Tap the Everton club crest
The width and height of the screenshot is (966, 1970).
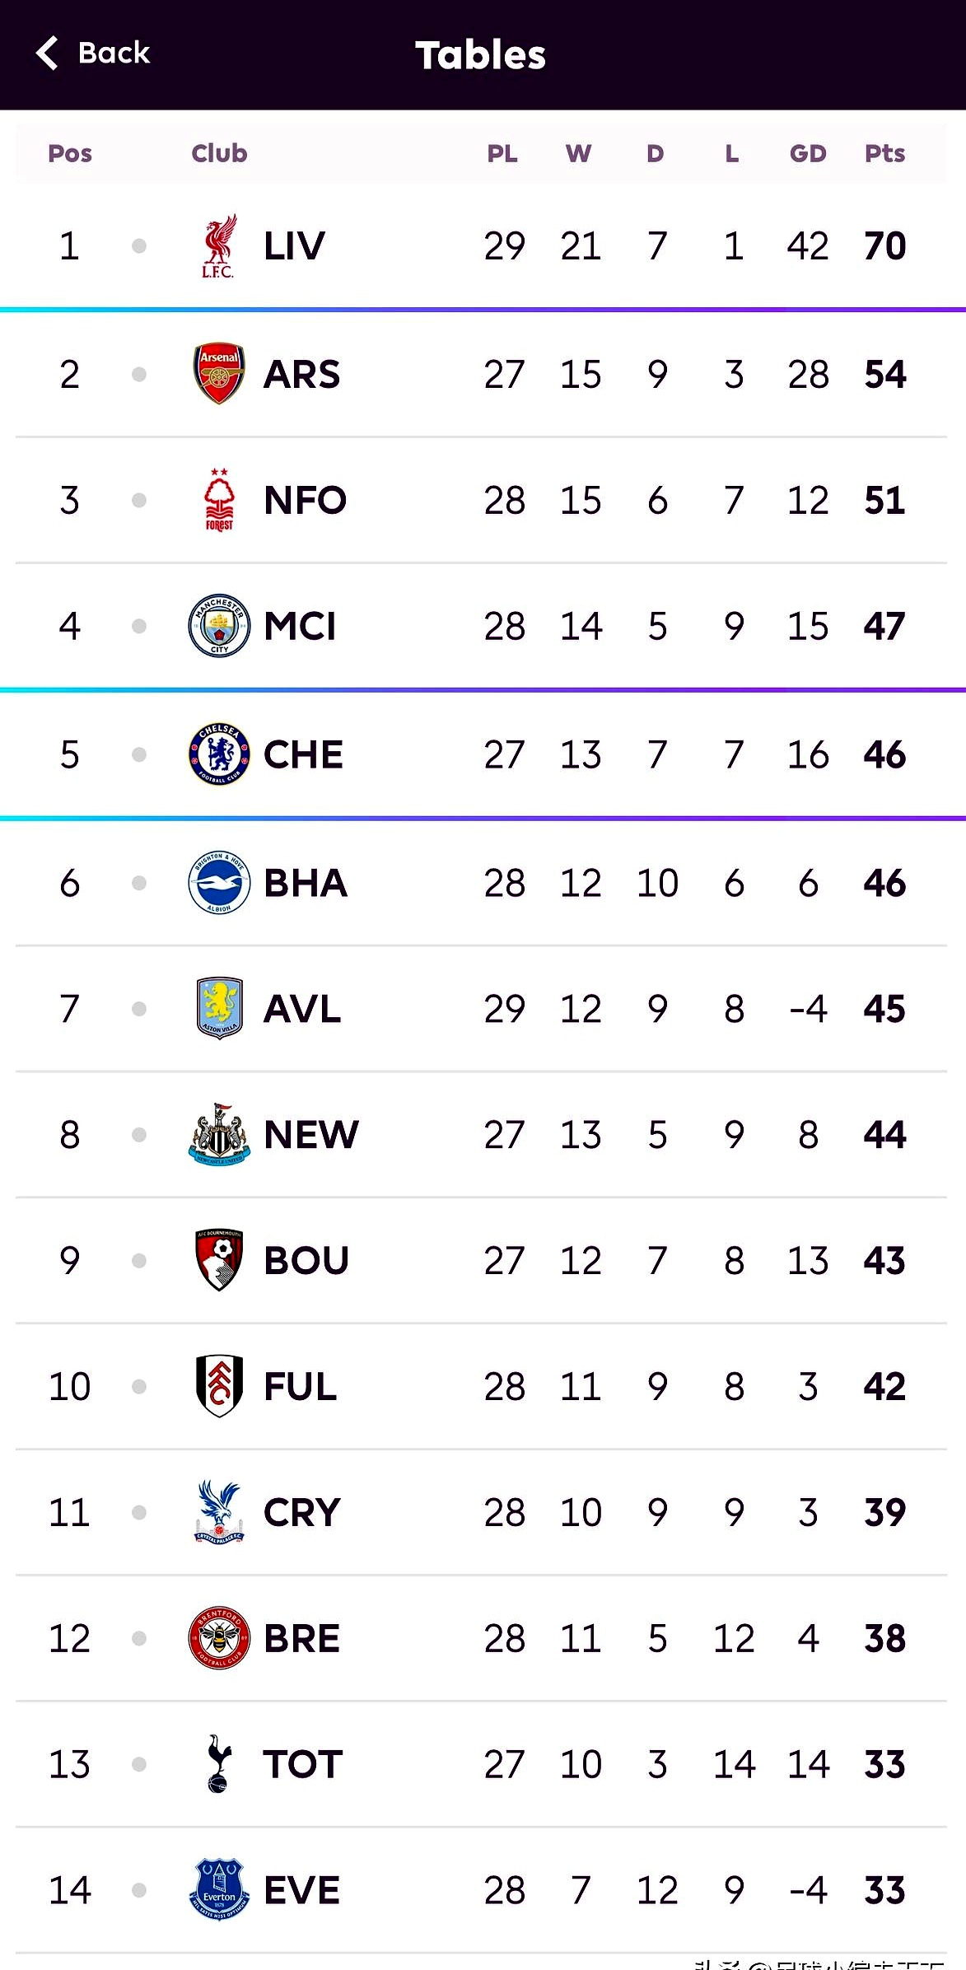pyautogui.click(x=219, y=1890)
